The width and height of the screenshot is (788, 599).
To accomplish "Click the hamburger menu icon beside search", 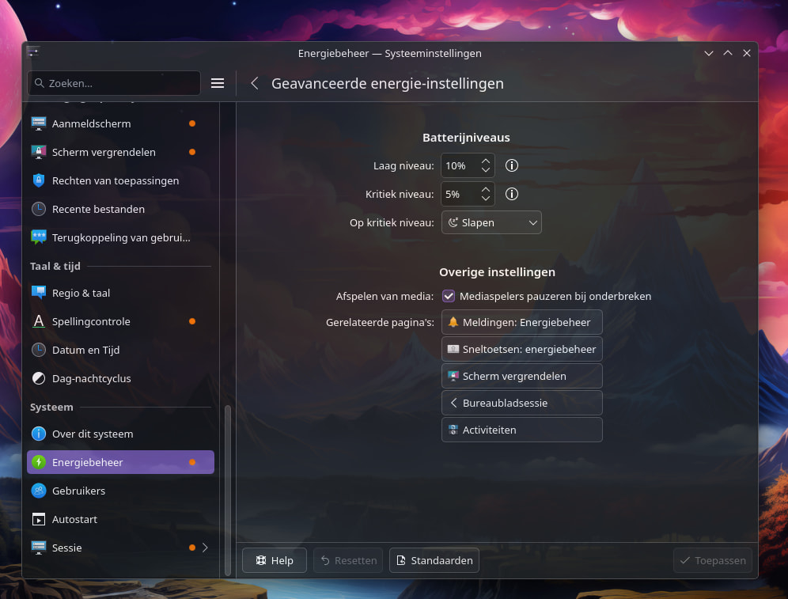I will [x=218, y=83].
